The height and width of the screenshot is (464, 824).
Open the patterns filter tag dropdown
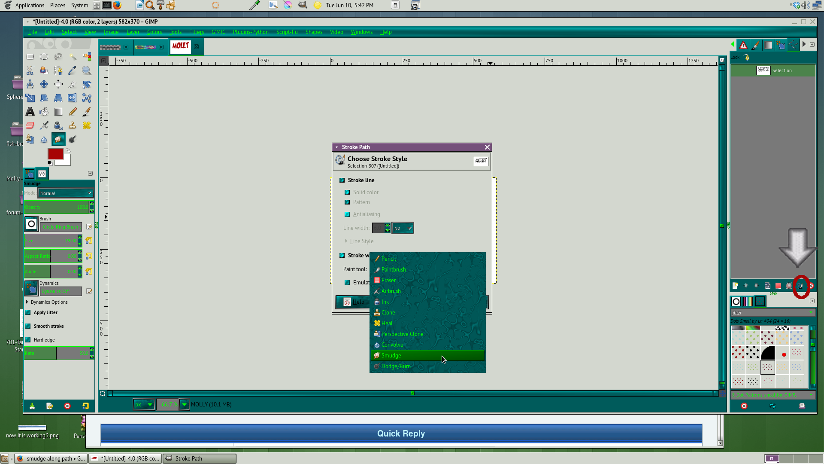pos(811,313)
